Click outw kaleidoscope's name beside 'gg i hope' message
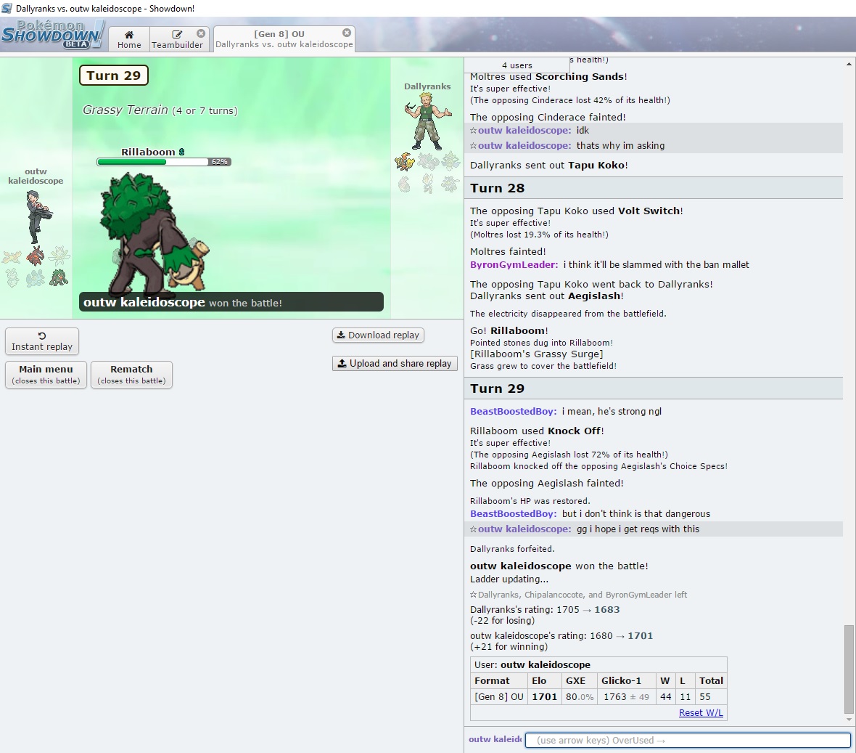 coord(524,529)
